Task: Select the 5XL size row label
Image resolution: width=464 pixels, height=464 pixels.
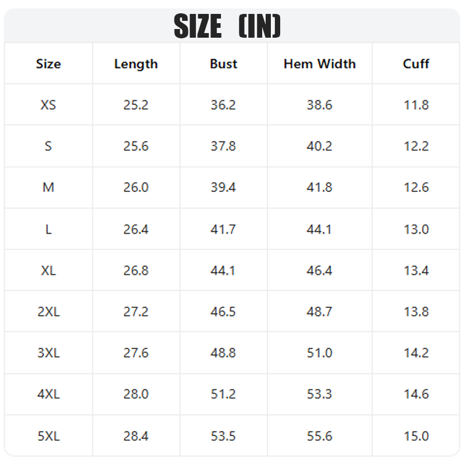Action: 49,436
